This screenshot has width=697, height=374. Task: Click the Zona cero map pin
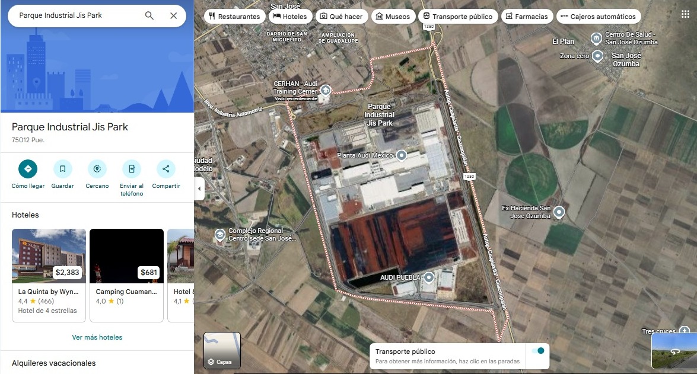click(598, 56)
